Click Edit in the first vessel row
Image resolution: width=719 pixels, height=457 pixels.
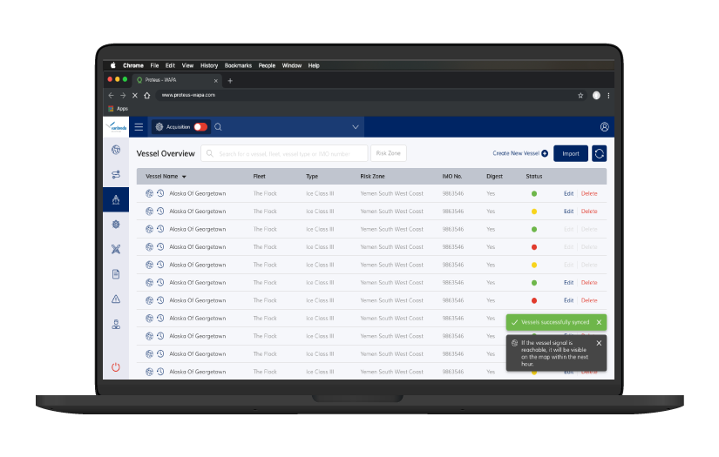(x=568, y=194)
